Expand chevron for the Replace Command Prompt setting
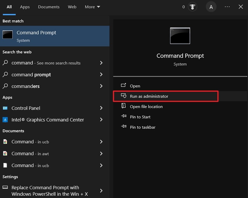 coord(101,191)
